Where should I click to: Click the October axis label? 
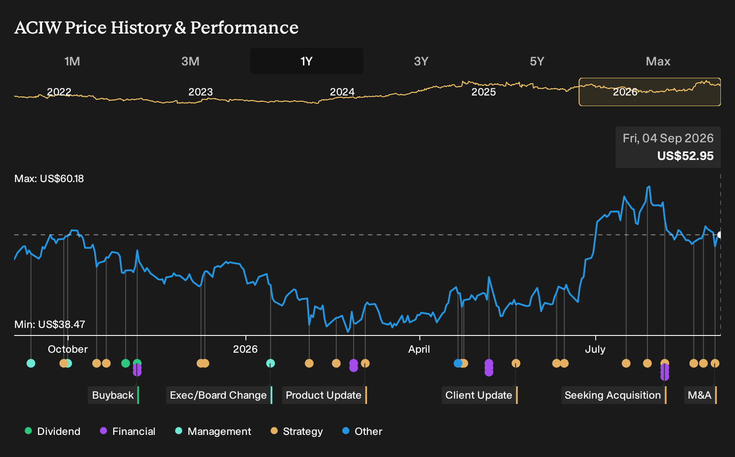click(68, 349)
